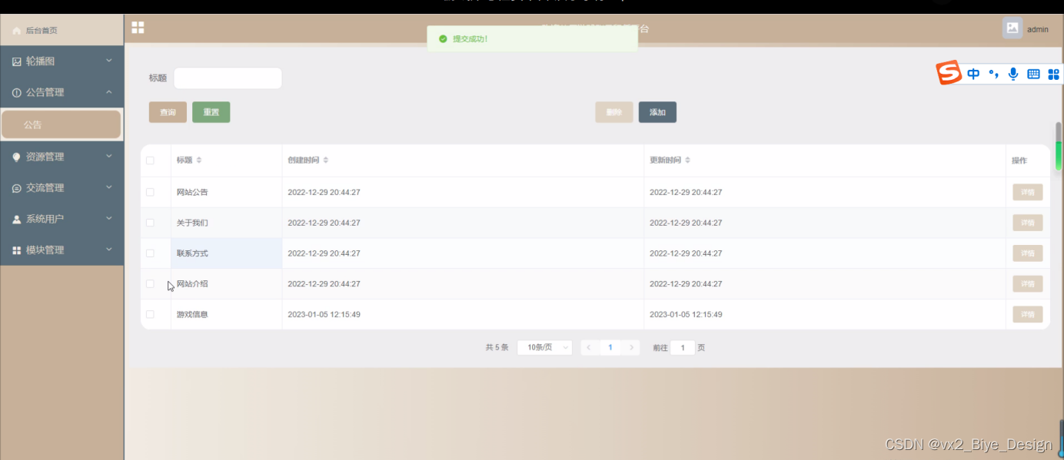Open the 资源管理 menu label
1064x460 pixels.
tap(45, 157)
